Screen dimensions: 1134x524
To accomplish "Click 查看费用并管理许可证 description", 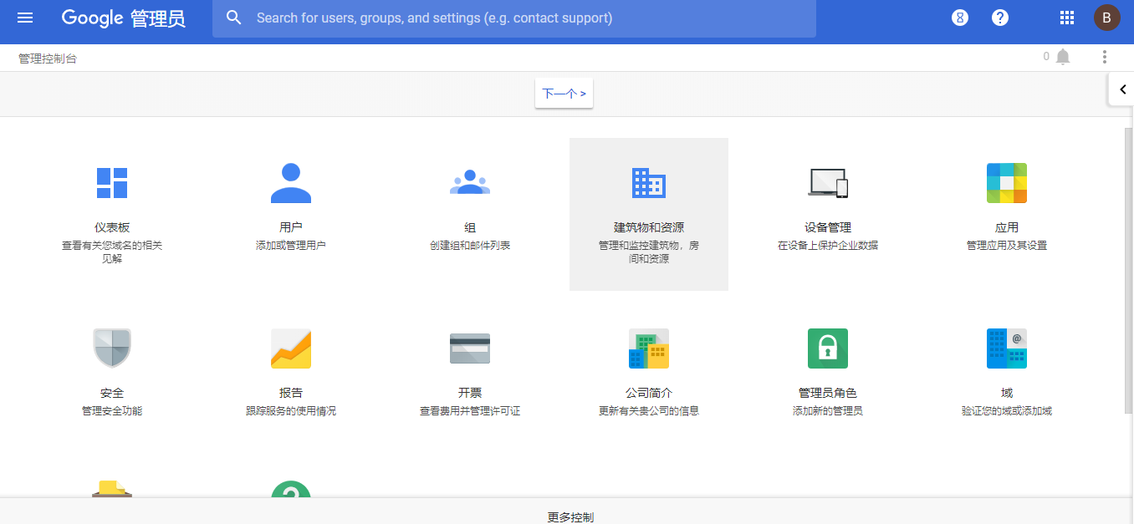I will 470,411.
